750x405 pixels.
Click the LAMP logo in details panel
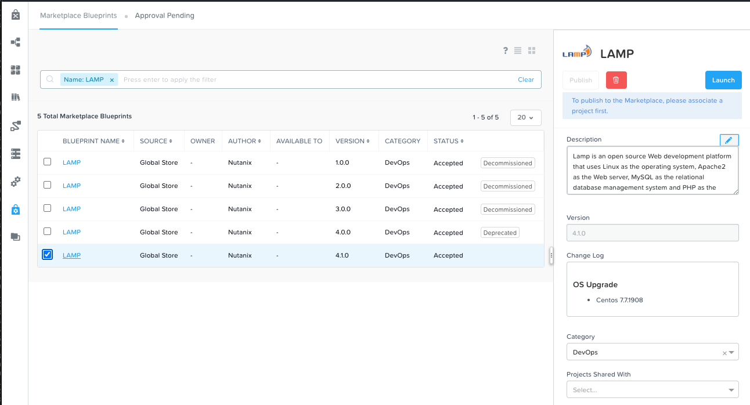click(x=577, y=53)
